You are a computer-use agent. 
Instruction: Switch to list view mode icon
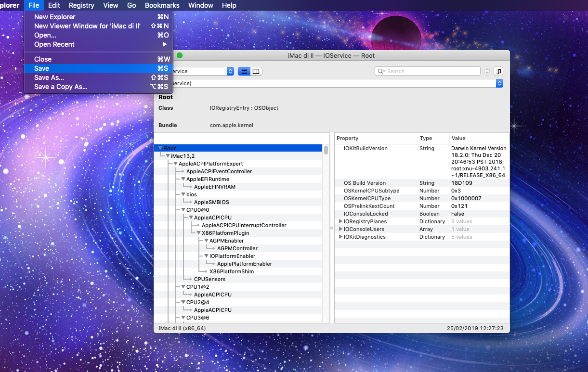(244, 71)
